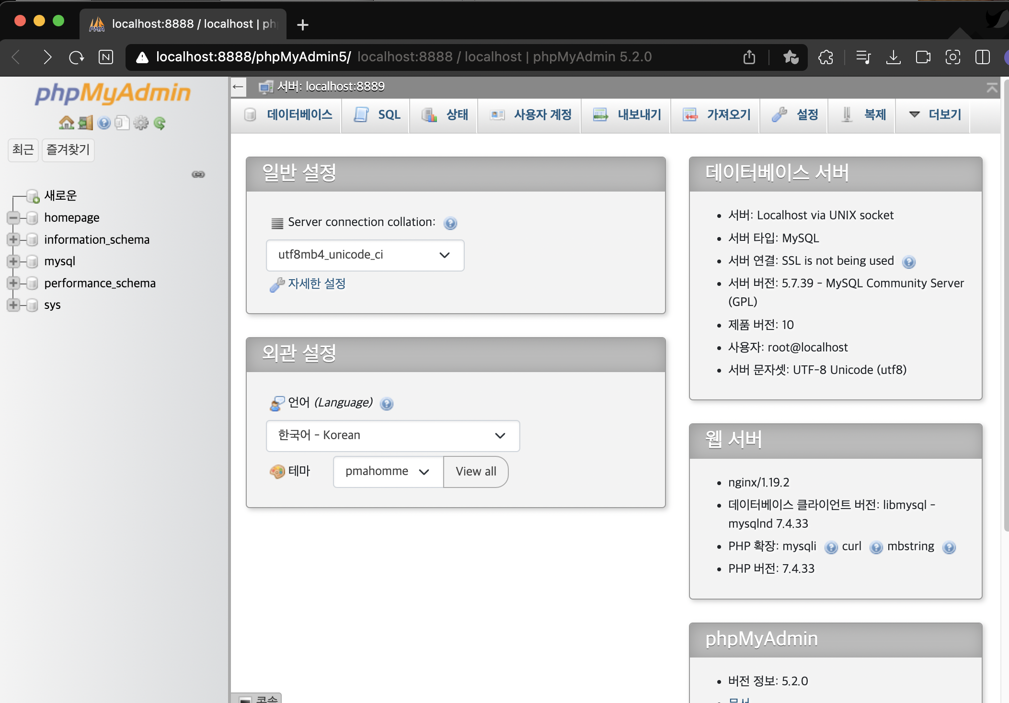
Task: Click the help icon next to mbstring
Action: pos(949,547)
